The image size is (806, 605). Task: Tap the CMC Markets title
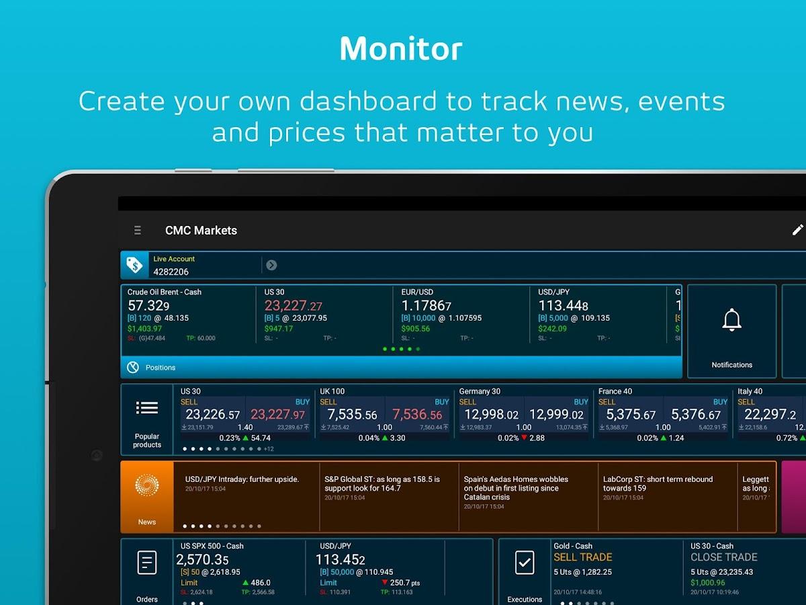pos(201,231)
